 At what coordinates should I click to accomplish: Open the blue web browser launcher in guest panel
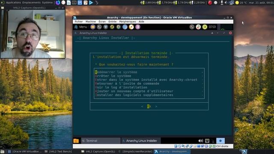click(125, 27)
